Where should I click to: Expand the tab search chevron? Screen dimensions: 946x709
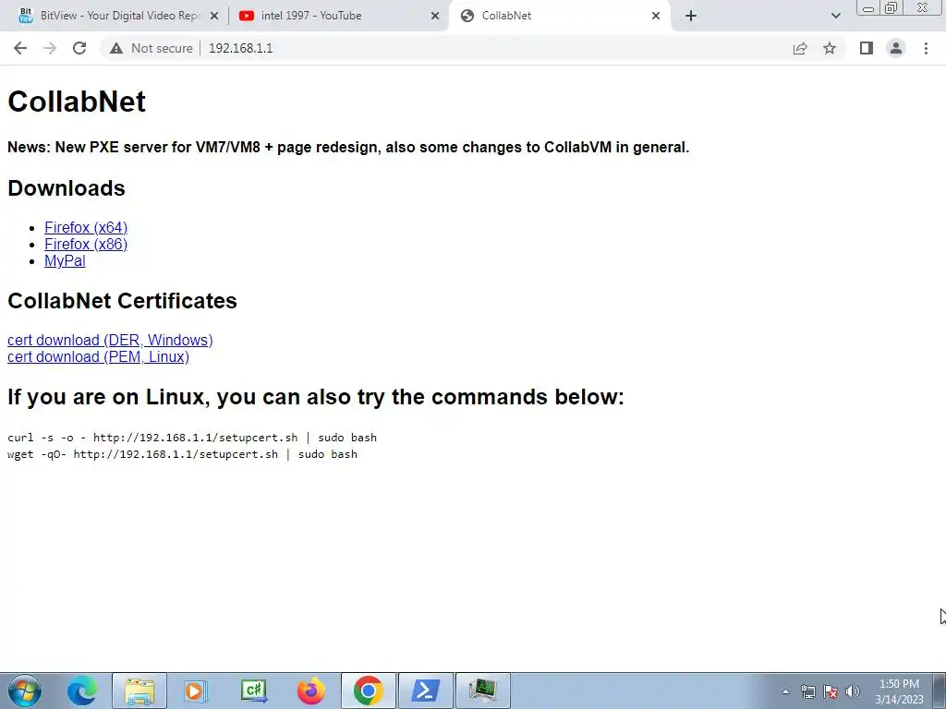coord(835,16)
